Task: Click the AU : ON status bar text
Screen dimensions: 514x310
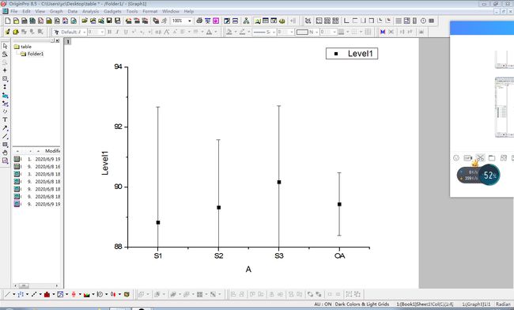Action: point(323,304)
